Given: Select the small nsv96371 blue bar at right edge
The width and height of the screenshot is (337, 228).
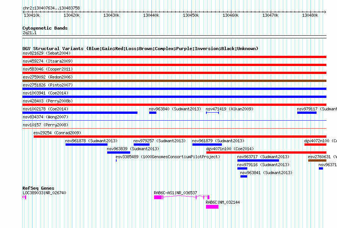Looking at the screenshot, I should [x=321, y=168].
